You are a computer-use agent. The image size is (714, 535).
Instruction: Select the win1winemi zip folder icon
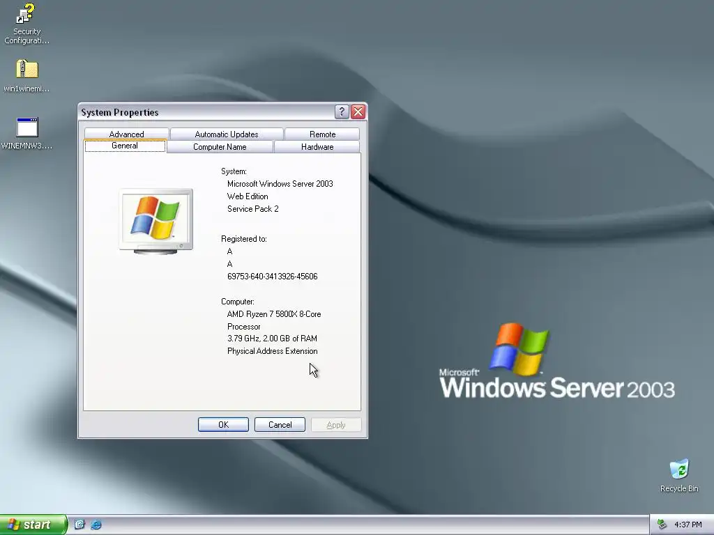26,75
